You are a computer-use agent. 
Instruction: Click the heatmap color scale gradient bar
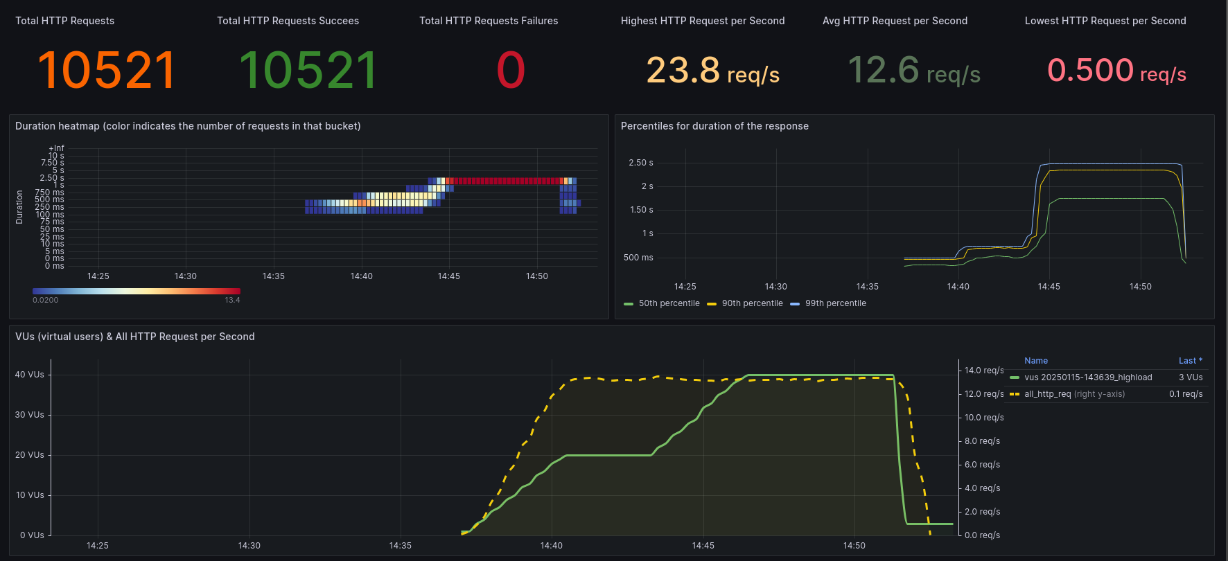click(137, 291)
